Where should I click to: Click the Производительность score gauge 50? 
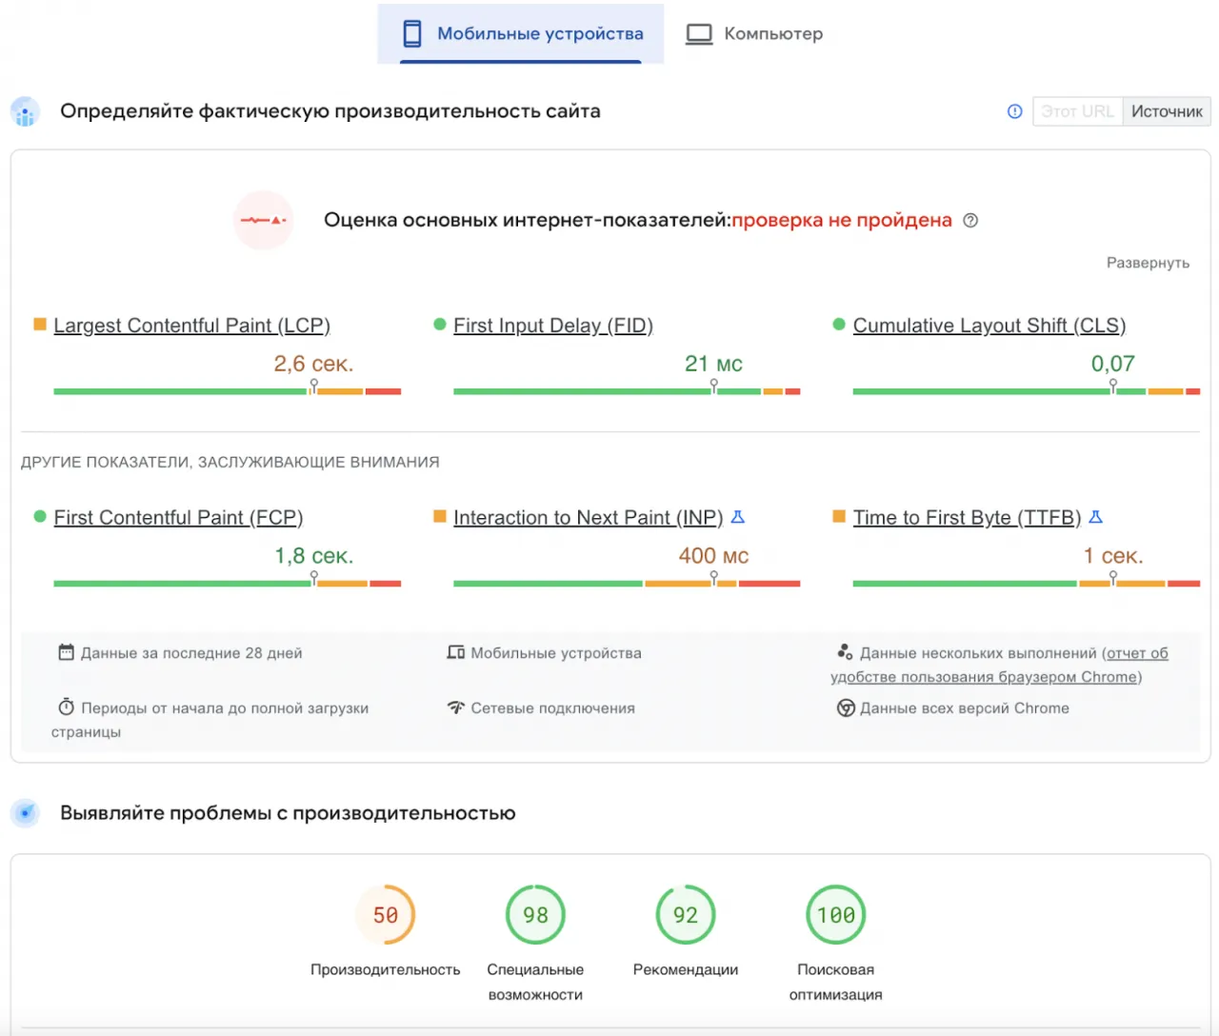(x=386, y=915)
